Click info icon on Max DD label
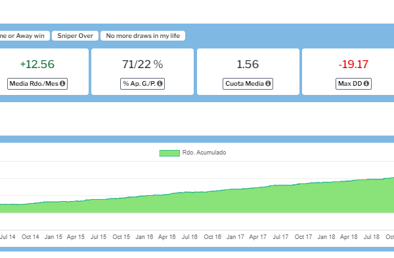Image resolution: width=394 pixels, height=258 pixels. [366, 83]
